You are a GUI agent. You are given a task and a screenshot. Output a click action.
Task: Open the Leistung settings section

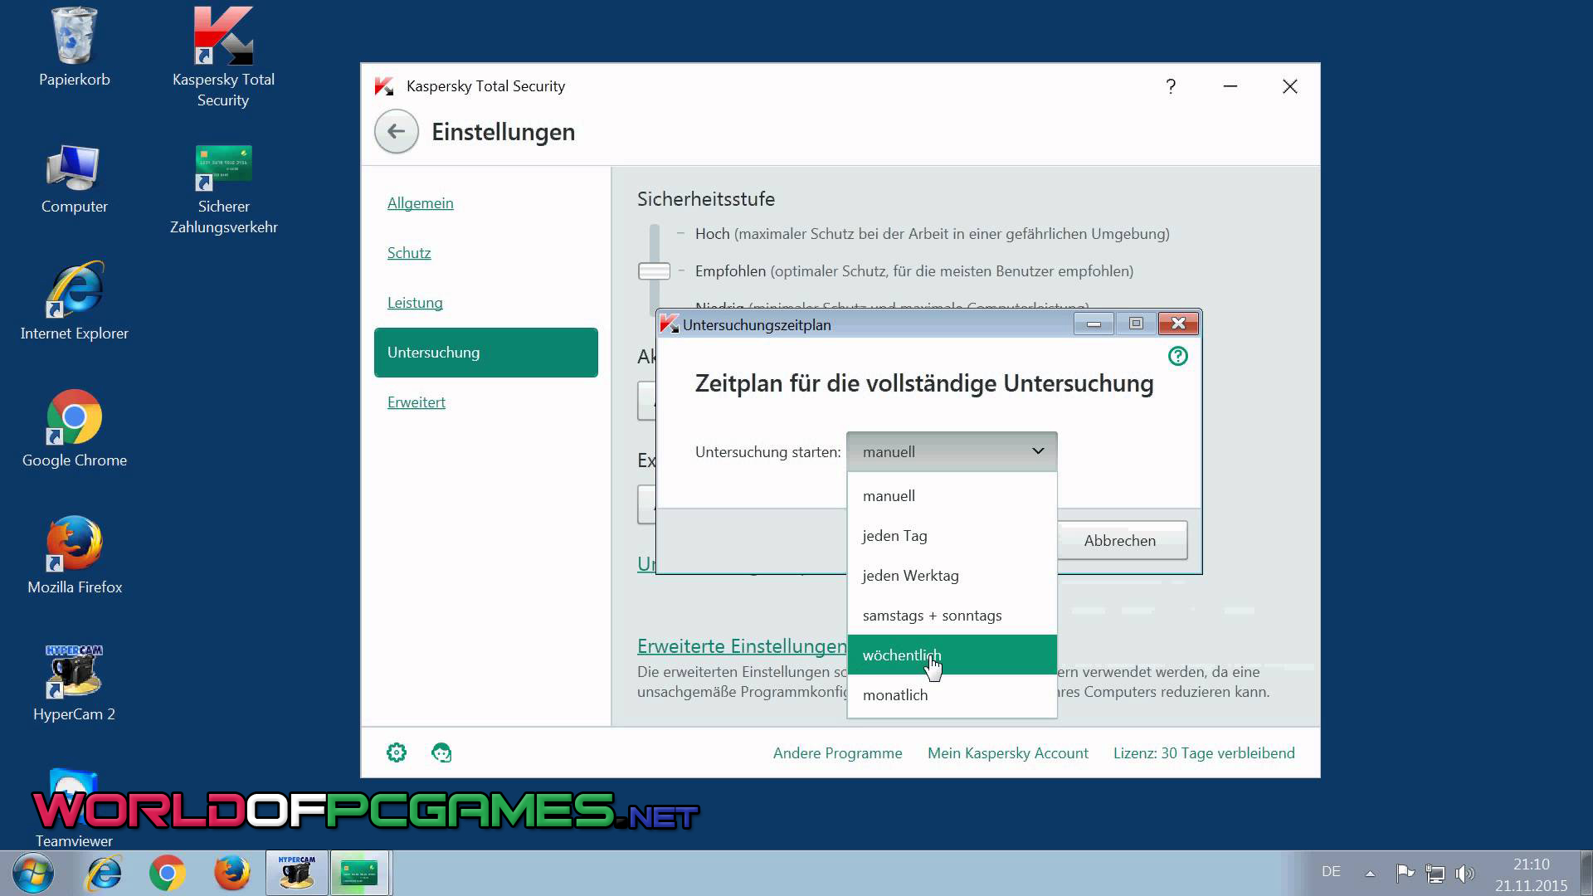click(415, 303)
